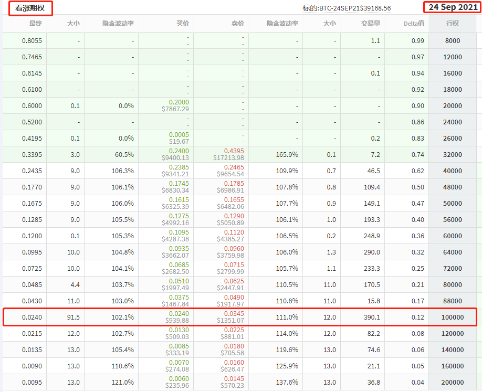Open the BTC-24SEP21 underlying link
This screenshot has width=482, height=392.
pos(347,8)
